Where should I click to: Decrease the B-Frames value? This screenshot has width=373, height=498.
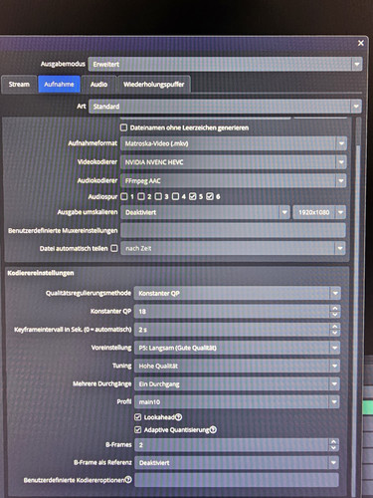pyautogui.click(x=334, y=448)
